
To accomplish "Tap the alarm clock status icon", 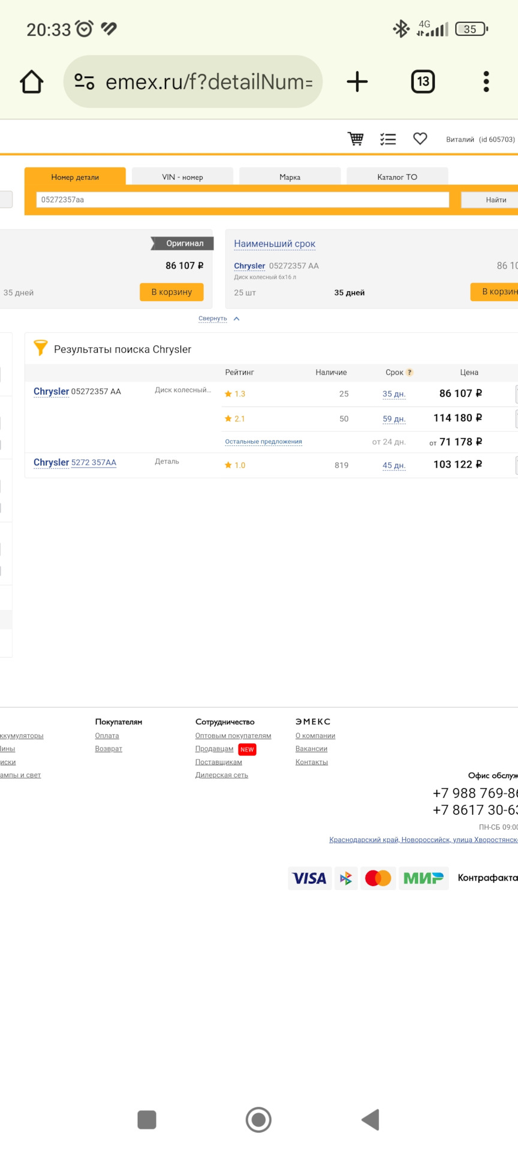I will click(x=84, y=29).
